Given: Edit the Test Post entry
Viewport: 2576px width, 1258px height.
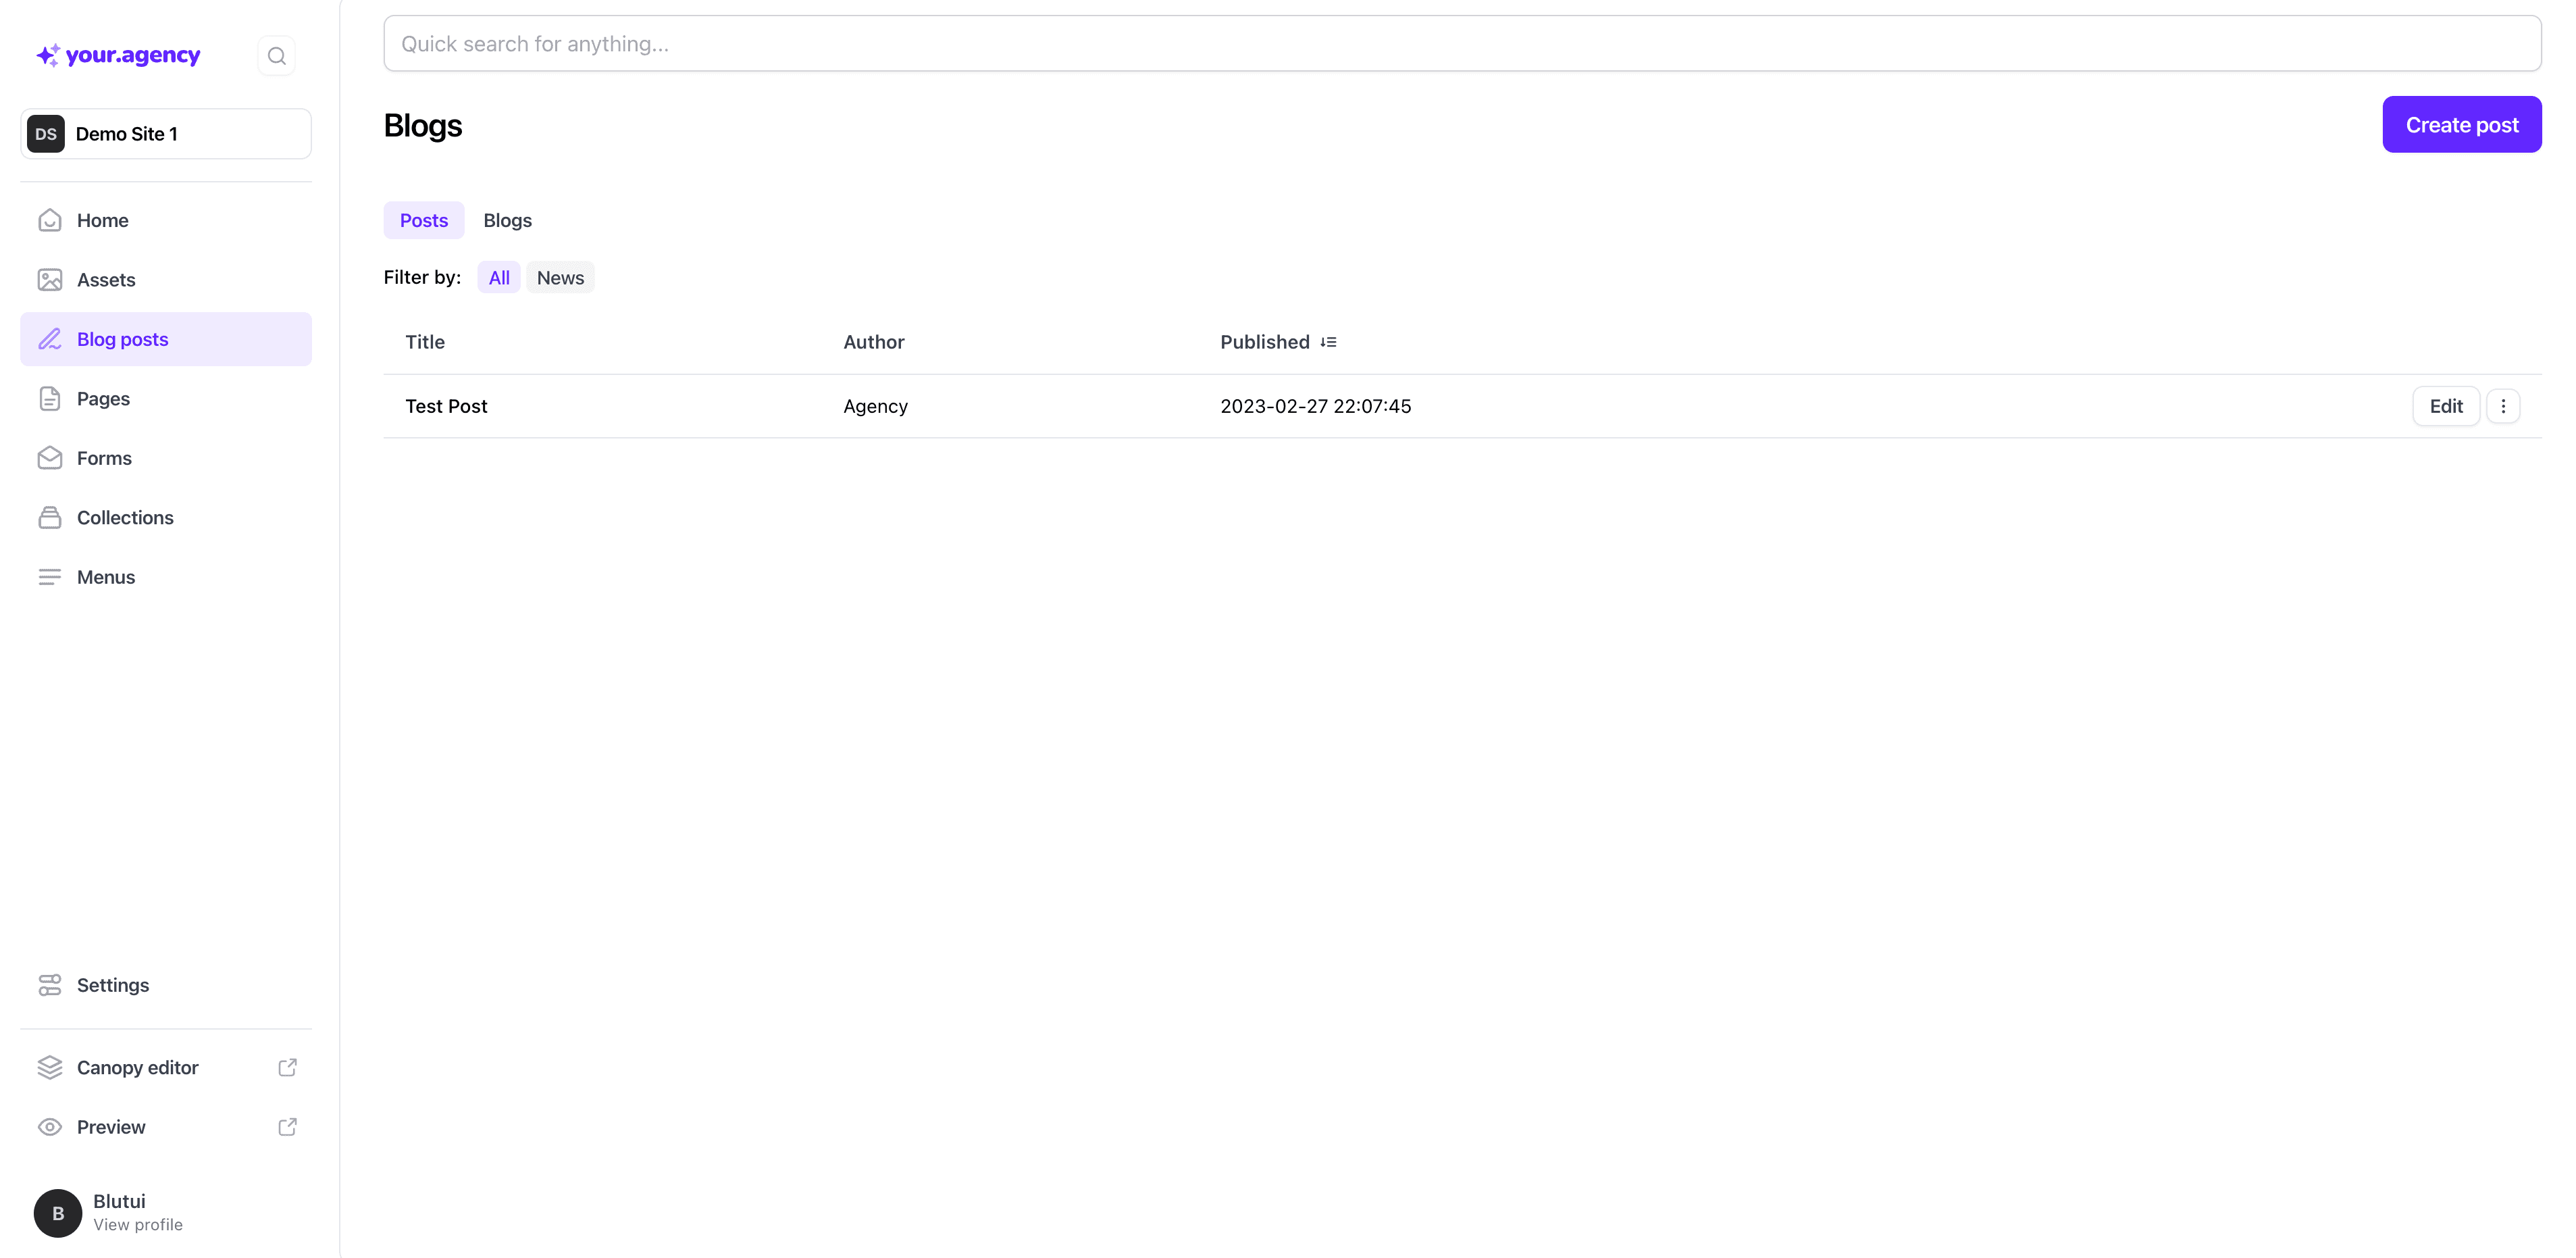Looking at the screenshot, I should click(x=2445, y=406).
